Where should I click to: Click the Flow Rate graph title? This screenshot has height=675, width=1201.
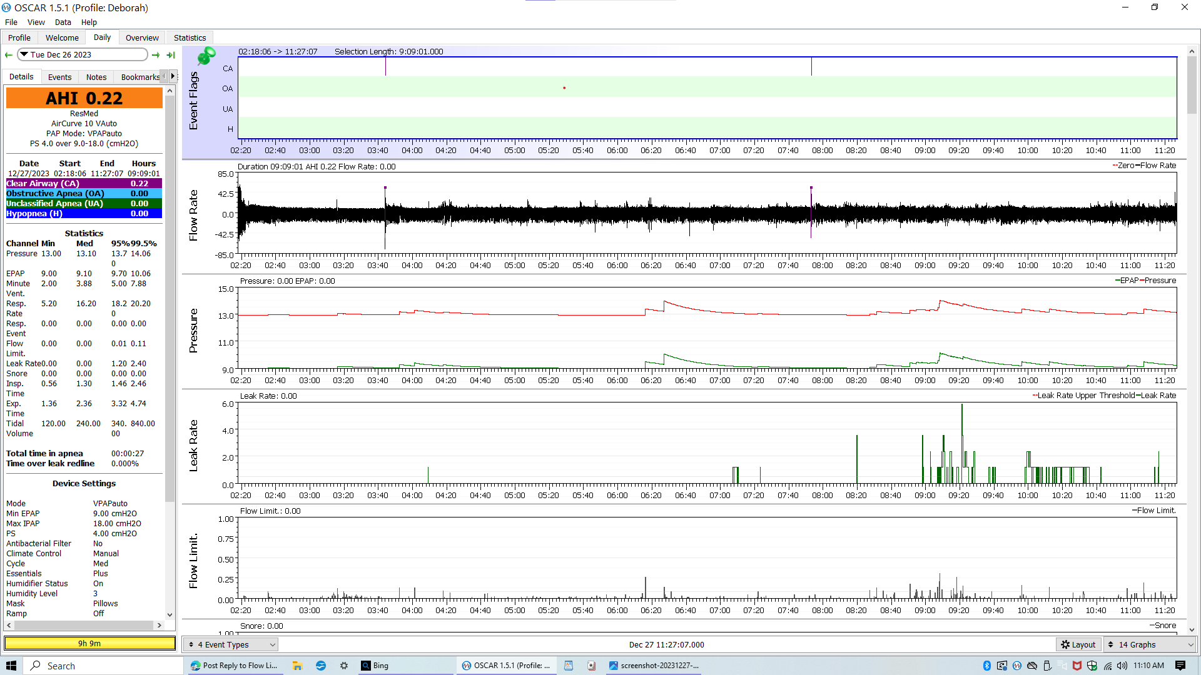click(193, 215)
